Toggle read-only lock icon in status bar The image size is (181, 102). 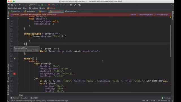(169, 101)
